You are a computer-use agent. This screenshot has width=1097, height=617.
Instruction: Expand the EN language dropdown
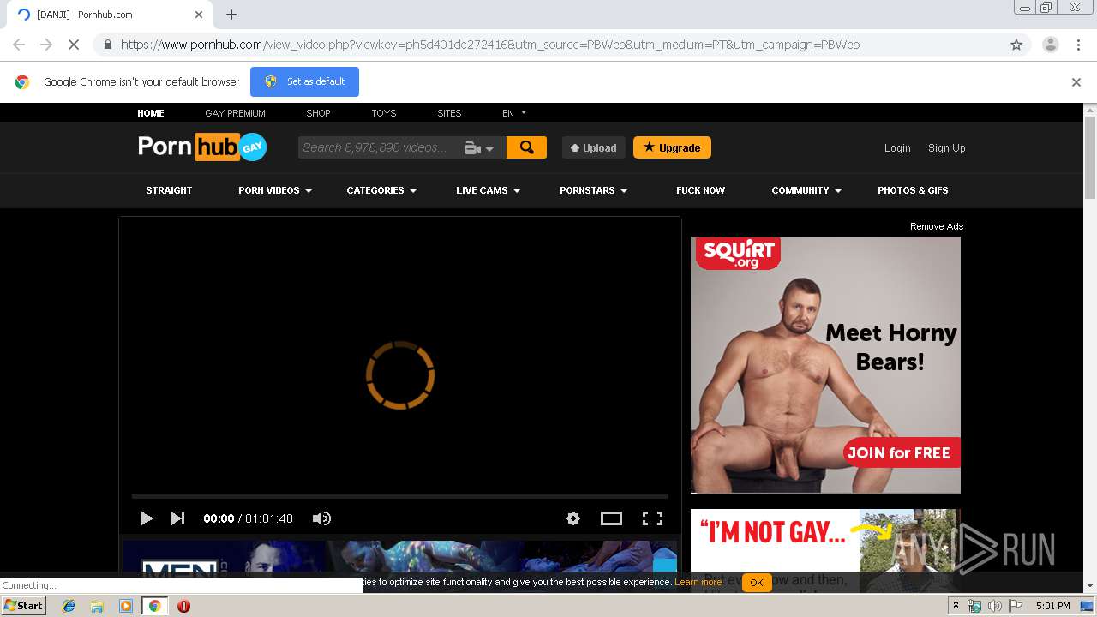pyautogui.click(x=514, y=113)
